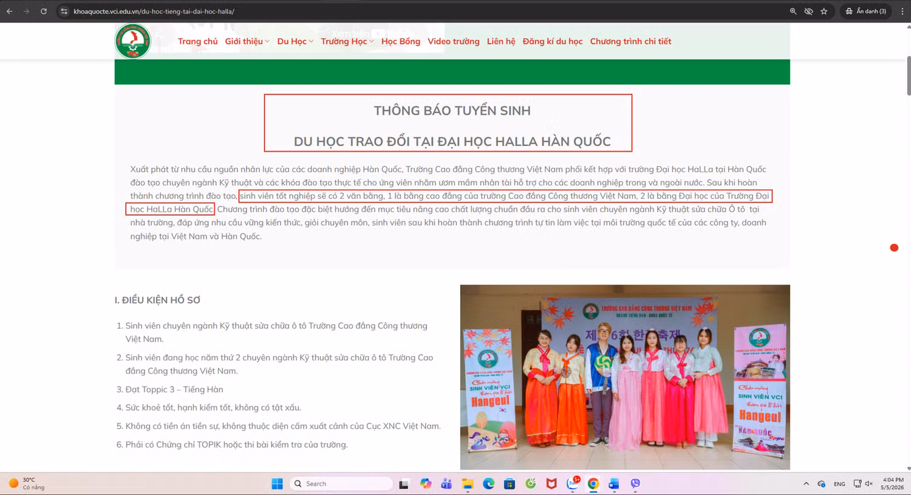The height and width of the screenshot is (495, 911).
Task: Open Chương trình chi tiết link
Action: click(x=630, y=41)
